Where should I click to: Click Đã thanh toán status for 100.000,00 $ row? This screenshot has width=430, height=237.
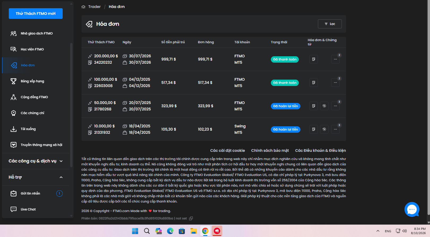pos(285,83)
